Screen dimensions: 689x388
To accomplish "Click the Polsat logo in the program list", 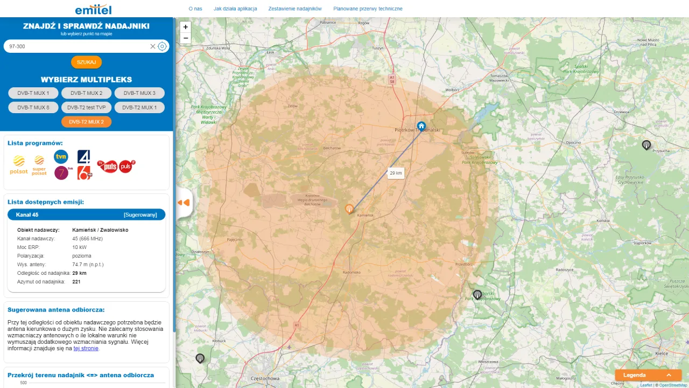I will point(19,160).
